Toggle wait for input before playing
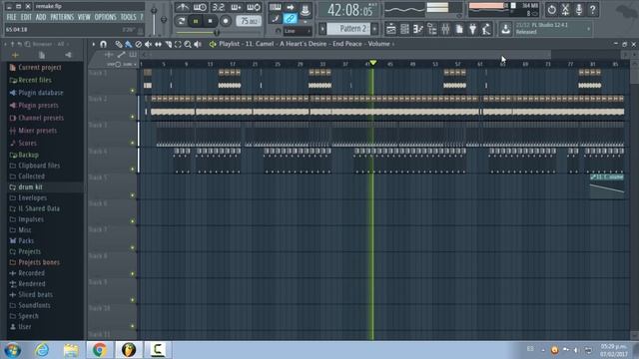The height and width of the screenshot is (359, 639). pos(200,7)
